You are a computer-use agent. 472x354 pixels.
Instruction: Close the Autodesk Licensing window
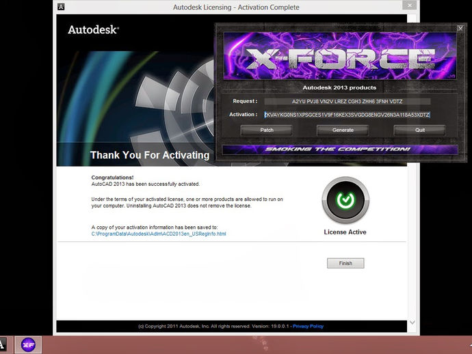tap(409, 5)
